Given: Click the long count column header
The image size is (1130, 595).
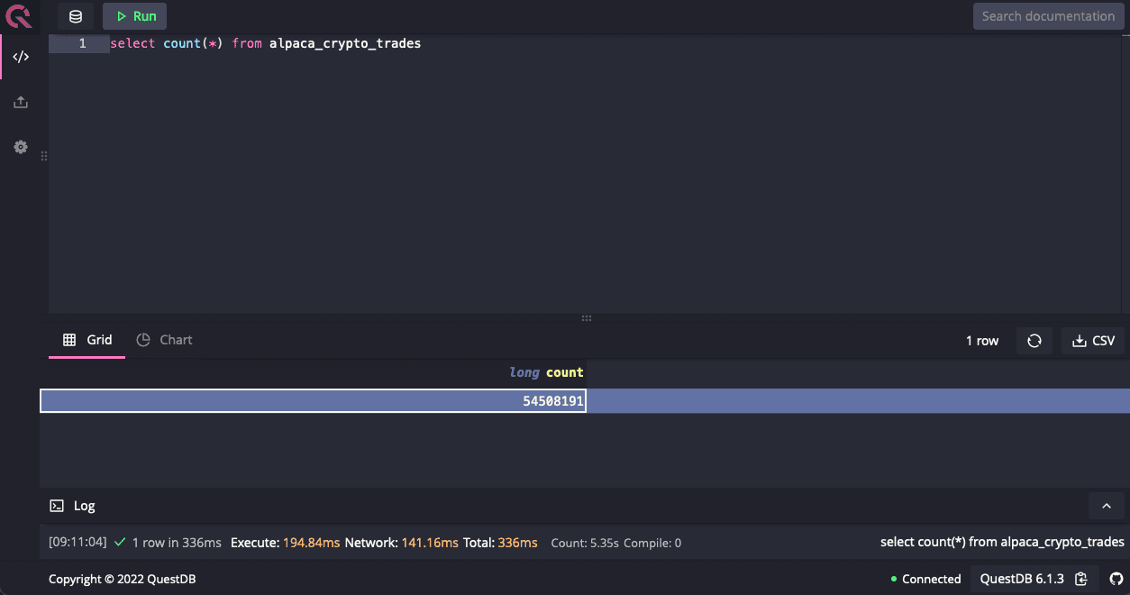Looking at the screenshot, I should [546, 372].
